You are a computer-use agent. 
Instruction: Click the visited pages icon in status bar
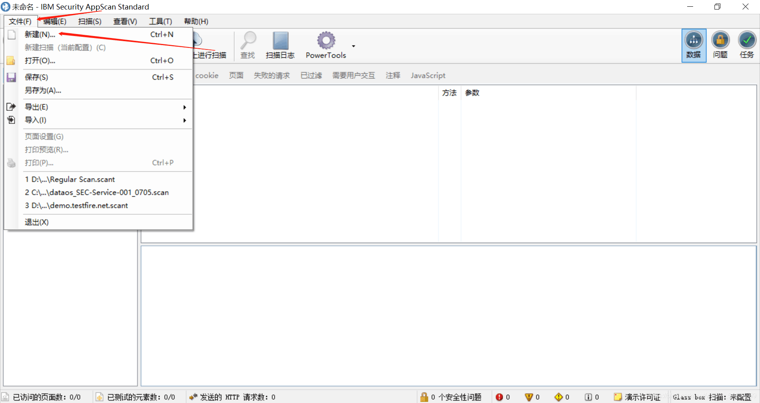5,397
